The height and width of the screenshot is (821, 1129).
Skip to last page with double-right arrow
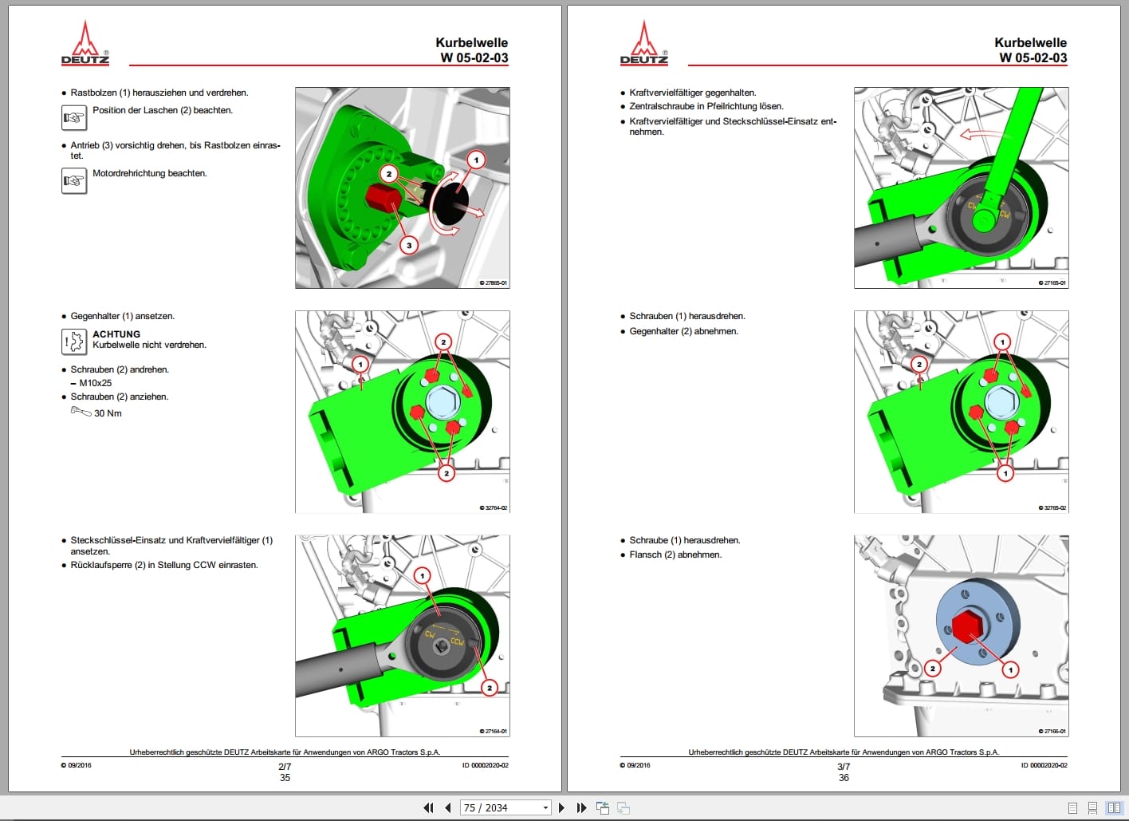click(x=580, y=807)
